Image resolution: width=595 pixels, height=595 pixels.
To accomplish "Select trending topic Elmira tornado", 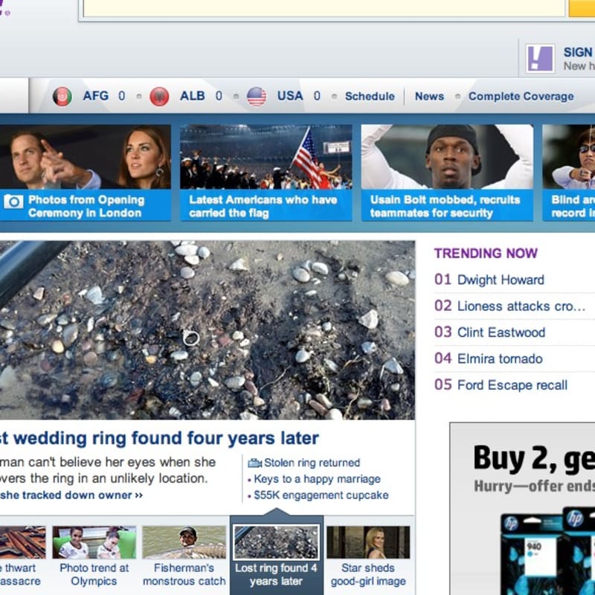I will click(500, 358).
